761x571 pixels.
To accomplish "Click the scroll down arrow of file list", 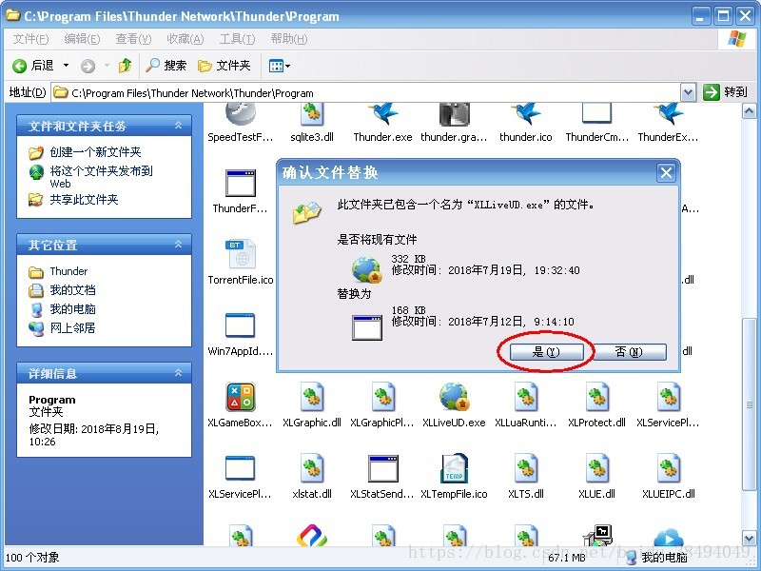I will coord(749,538).
